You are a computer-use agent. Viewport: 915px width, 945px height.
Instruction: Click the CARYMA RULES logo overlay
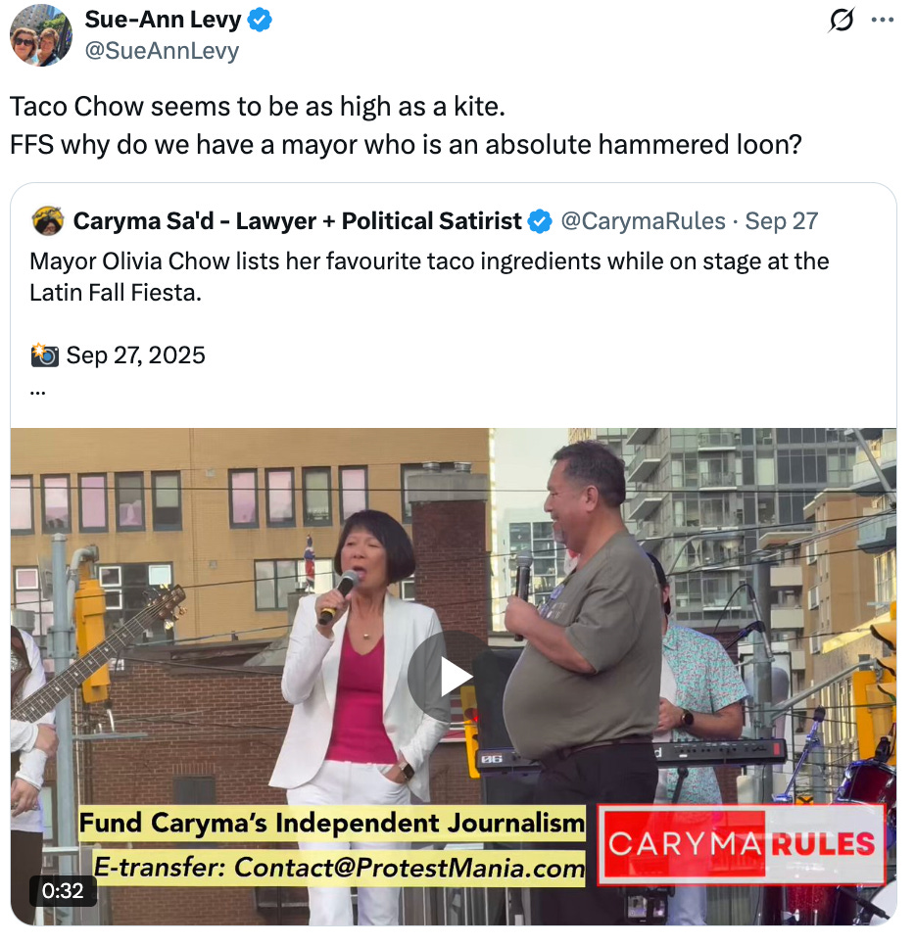point(741,844)
